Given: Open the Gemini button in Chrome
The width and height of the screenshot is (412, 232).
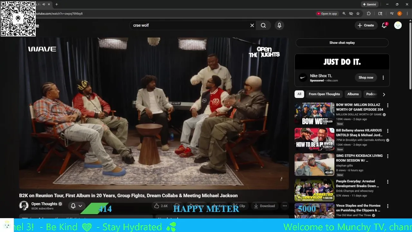Looking at the screenshot, I should pos(369,5).
